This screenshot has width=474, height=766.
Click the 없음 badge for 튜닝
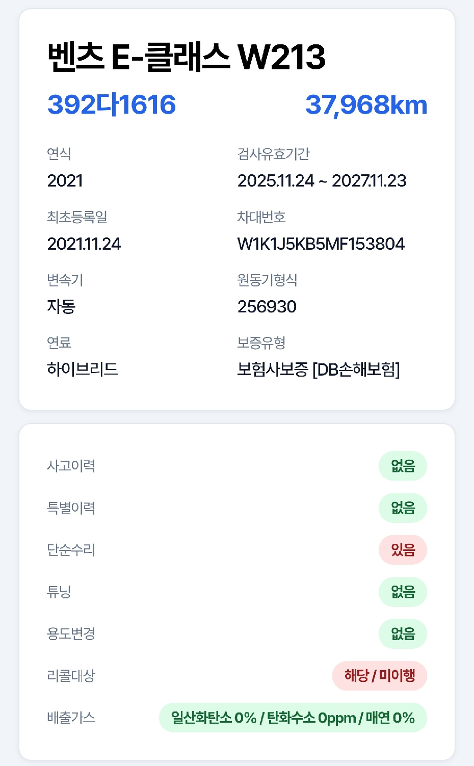tap(403, 592)
